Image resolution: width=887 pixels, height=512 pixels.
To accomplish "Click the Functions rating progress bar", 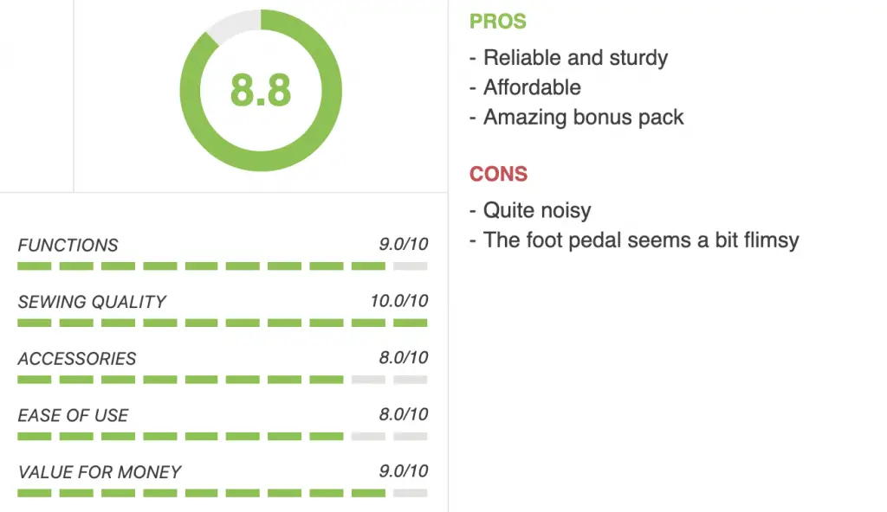I will pyautogui.click(x=223, y=266).
